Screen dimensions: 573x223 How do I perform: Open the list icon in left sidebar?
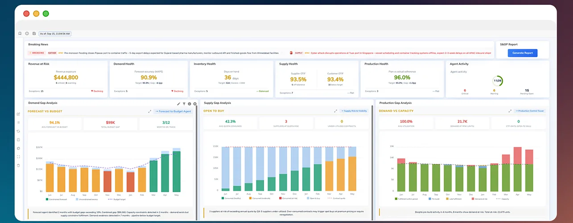(18, 122)
